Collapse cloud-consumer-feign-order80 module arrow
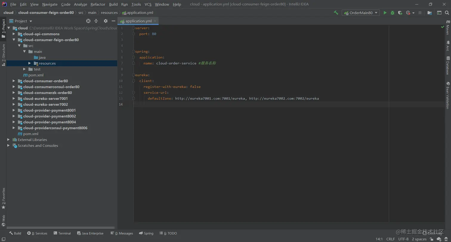451x242 pixels. pos(14,40)
